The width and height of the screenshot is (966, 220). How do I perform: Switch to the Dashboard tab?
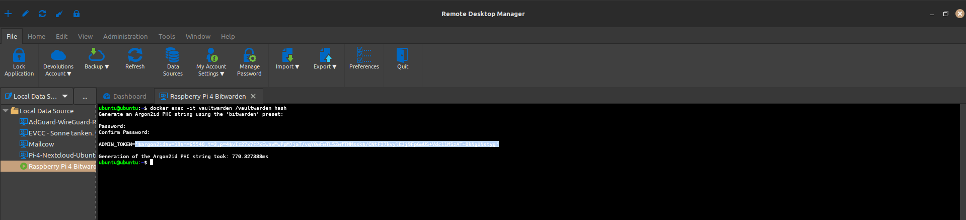click(125, 96)
